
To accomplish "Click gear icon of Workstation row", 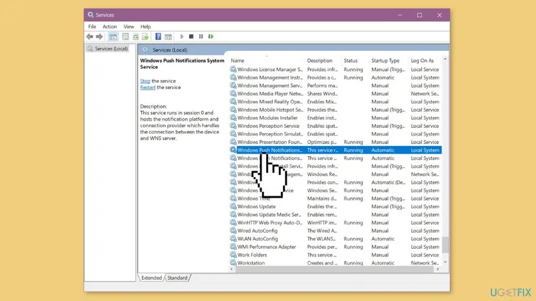I will [x=233, y=263].
